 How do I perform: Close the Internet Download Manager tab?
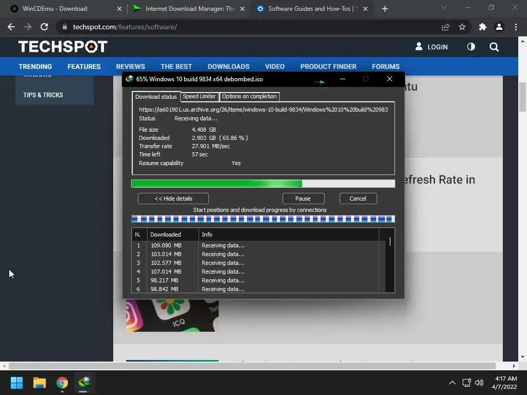coord(242,9)
